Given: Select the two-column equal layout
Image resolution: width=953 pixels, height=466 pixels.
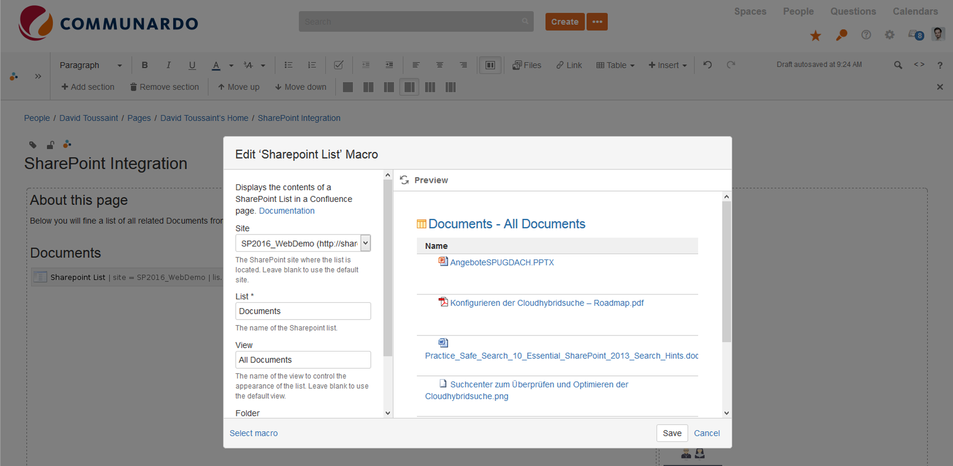Looking at the screenshot, I should point(368,87).
